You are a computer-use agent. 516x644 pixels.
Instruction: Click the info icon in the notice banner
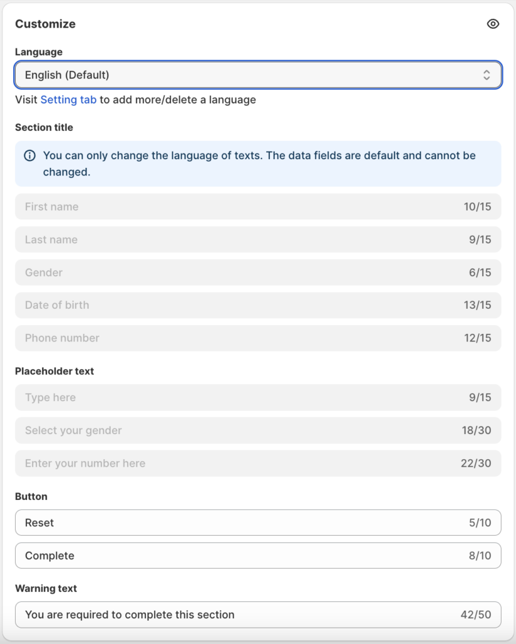coord(30,155)
